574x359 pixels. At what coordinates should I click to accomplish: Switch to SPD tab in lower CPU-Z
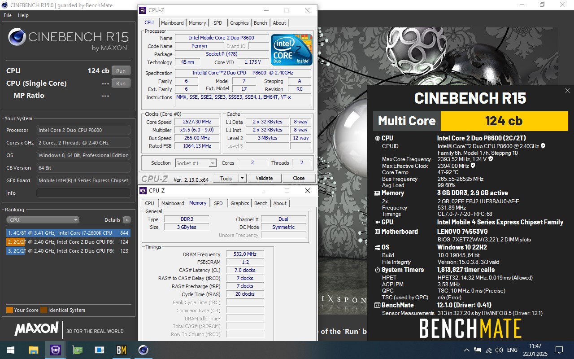point(218,203)
